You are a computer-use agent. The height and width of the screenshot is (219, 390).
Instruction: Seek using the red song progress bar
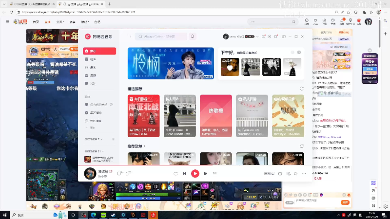coord(195,165)
